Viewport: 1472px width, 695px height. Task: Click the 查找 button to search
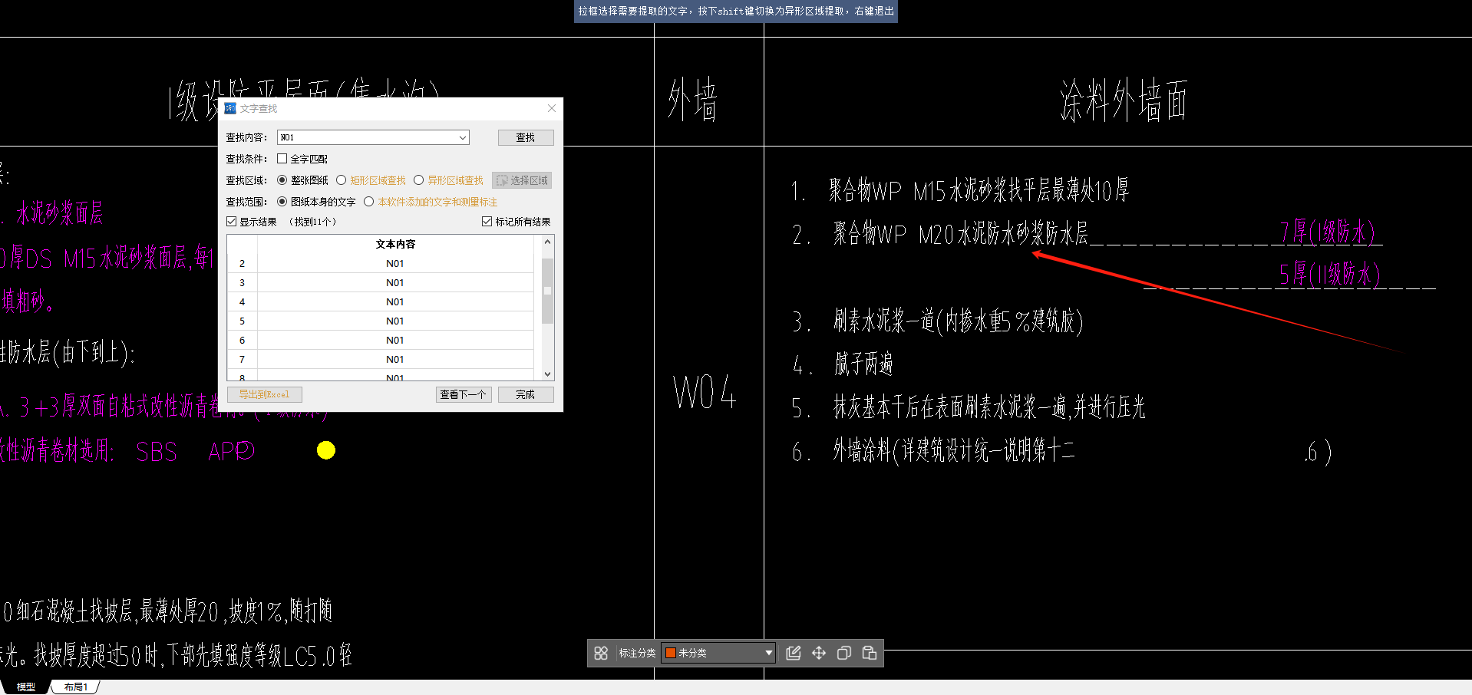(525, 137)
